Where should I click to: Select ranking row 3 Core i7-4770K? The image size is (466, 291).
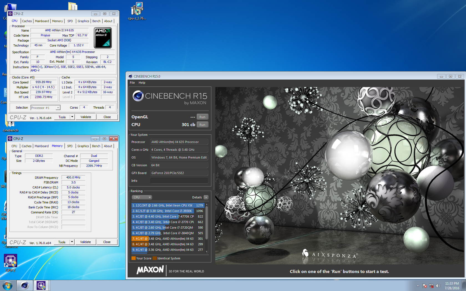click(168, 216)
